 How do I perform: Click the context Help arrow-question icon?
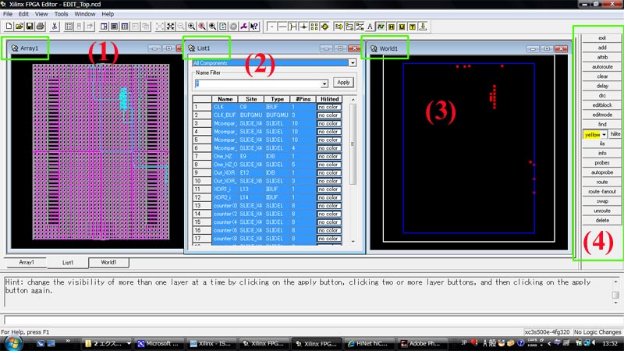click(x=254, y=27)
